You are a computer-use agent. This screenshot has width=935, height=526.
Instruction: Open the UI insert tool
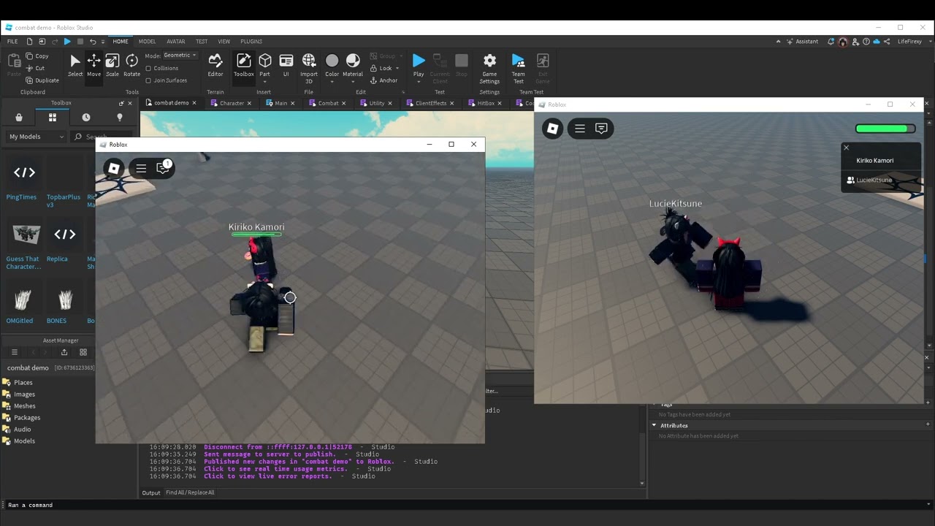[286, 65]
